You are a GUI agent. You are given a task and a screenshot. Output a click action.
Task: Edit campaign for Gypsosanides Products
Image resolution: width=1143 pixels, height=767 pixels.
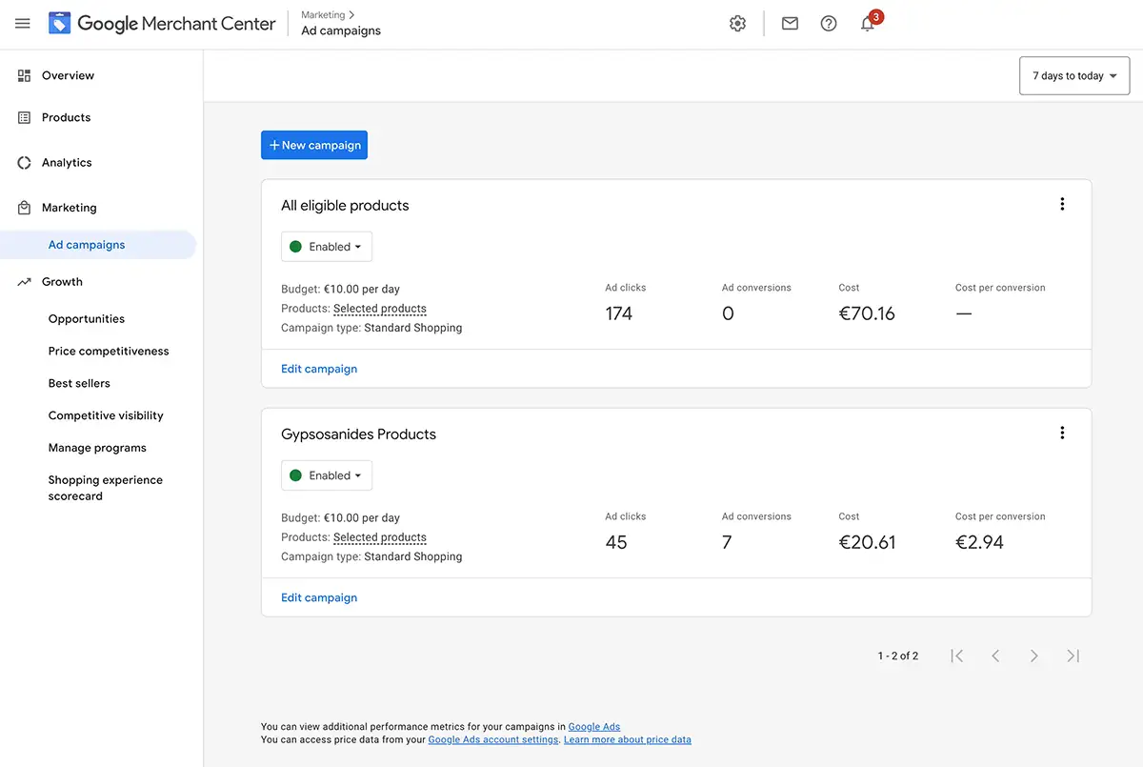(319, 597)
